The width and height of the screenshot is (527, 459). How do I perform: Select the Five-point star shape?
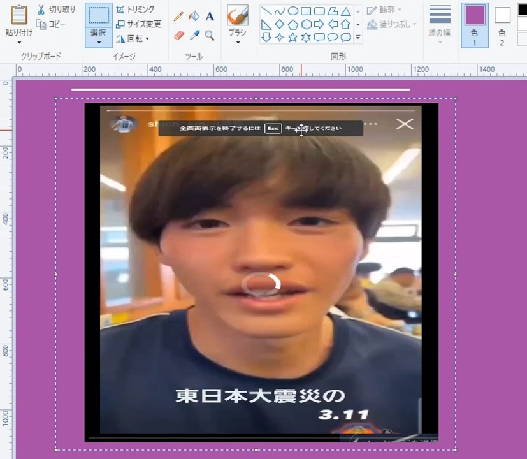293,37
